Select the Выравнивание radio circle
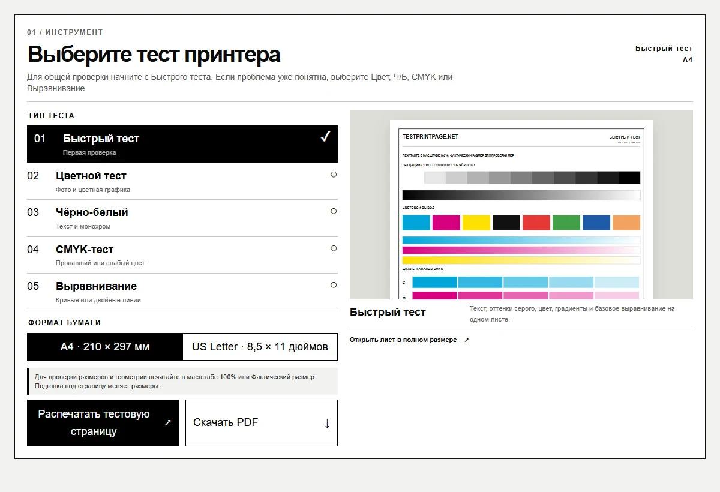This screenshot has width=720, height=492. coord(334,285)
